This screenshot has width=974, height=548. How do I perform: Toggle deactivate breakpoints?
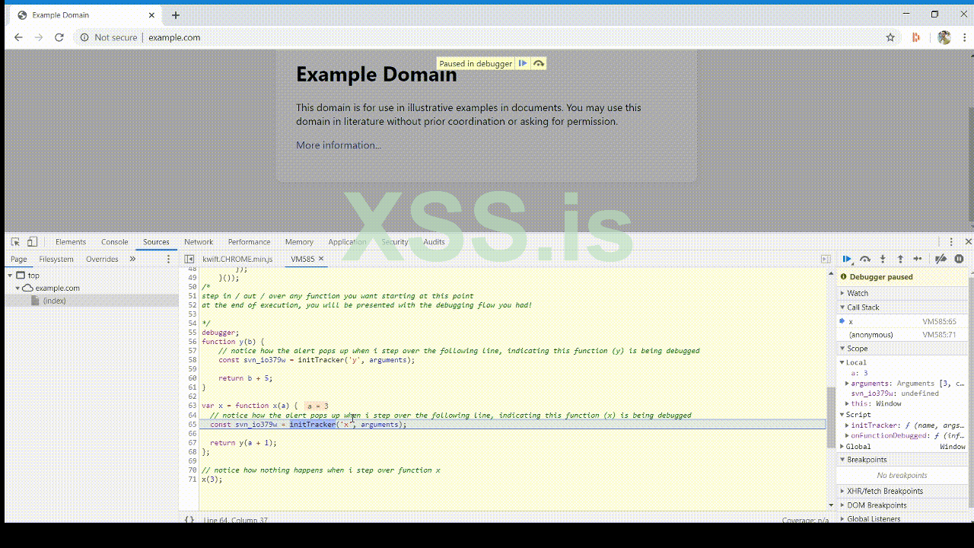(x=941, y=260)
